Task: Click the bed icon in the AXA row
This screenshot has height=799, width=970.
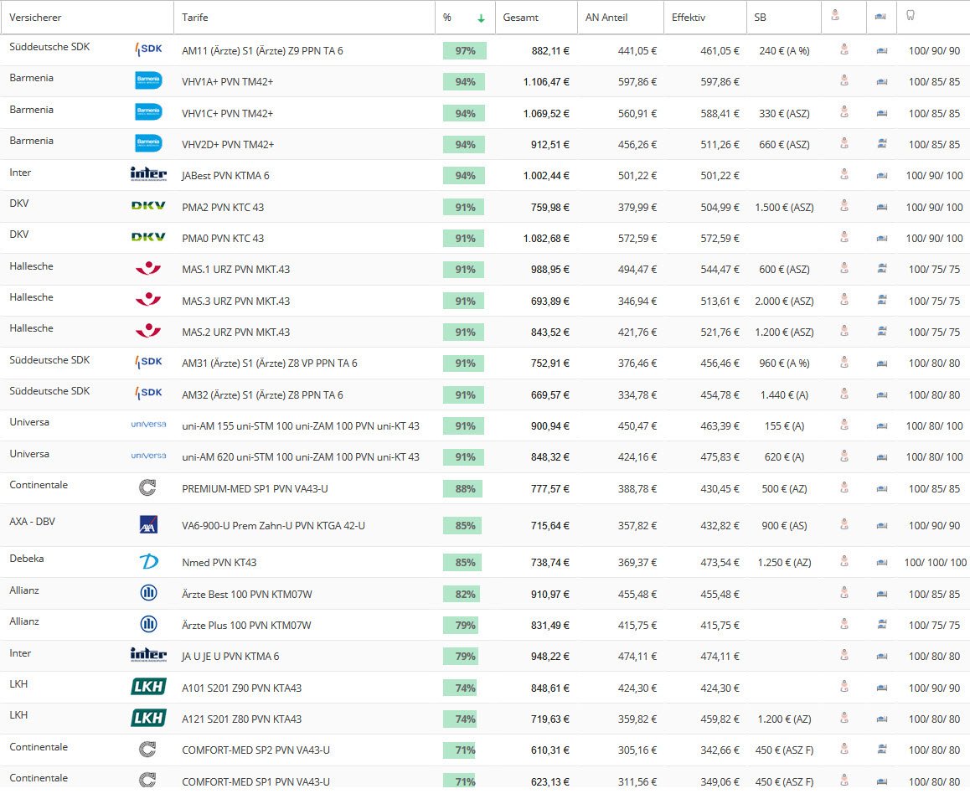Action: pos(880,526)
